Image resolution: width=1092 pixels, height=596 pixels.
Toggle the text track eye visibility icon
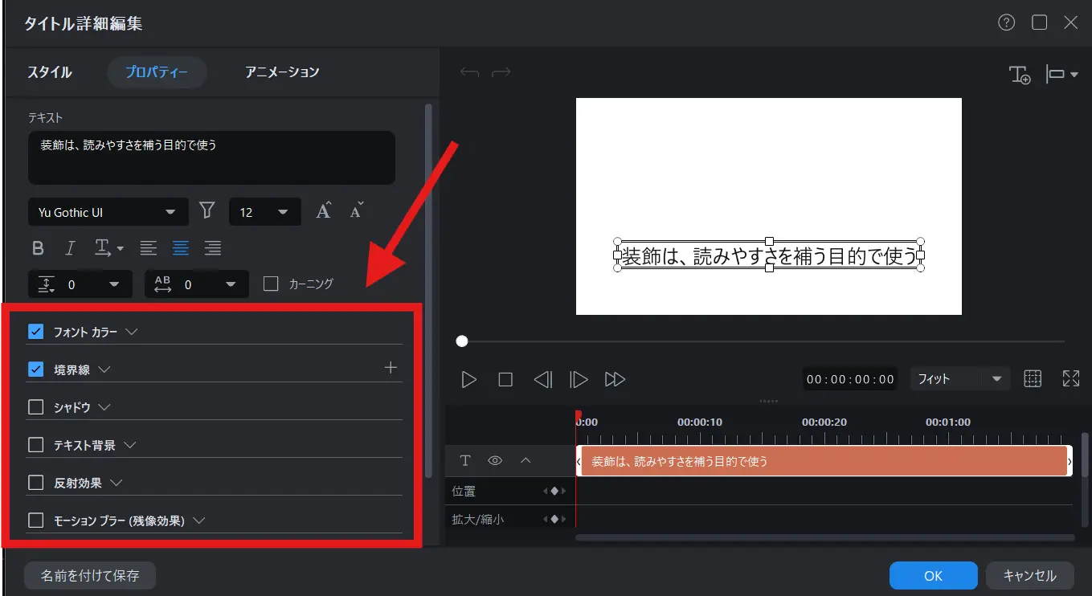(495, 460)
